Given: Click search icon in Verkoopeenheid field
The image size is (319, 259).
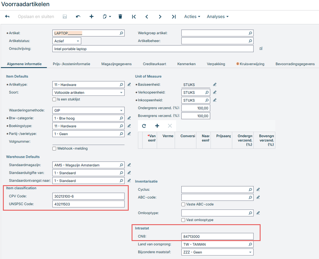Looking at the screenshot, I should (207, 92).
